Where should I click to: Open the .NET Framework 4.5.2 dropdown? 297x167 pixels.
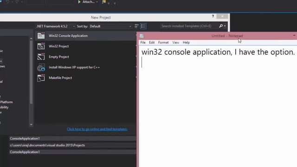[56, 26]
